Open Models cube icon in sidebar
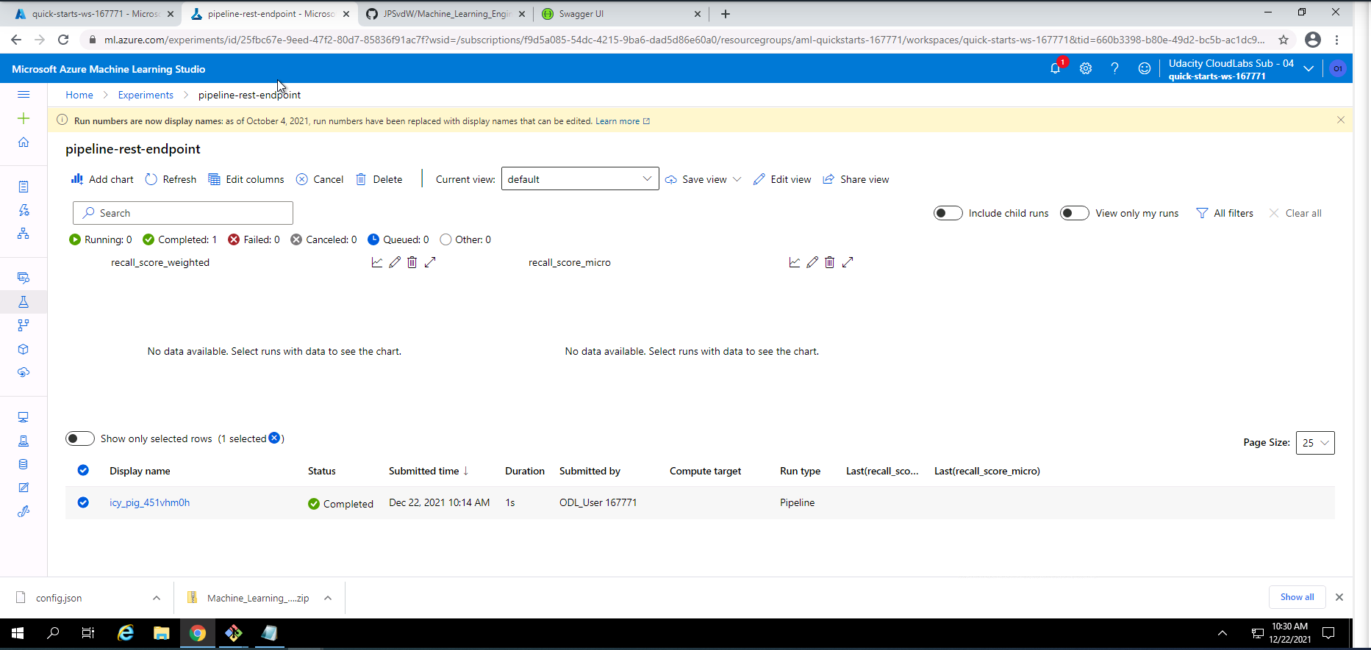 coord(24,349)
